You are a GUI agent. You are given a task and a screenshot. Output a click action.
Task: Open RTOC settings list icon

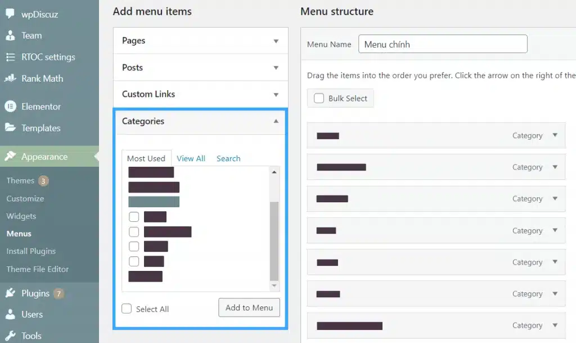point(10,57)
